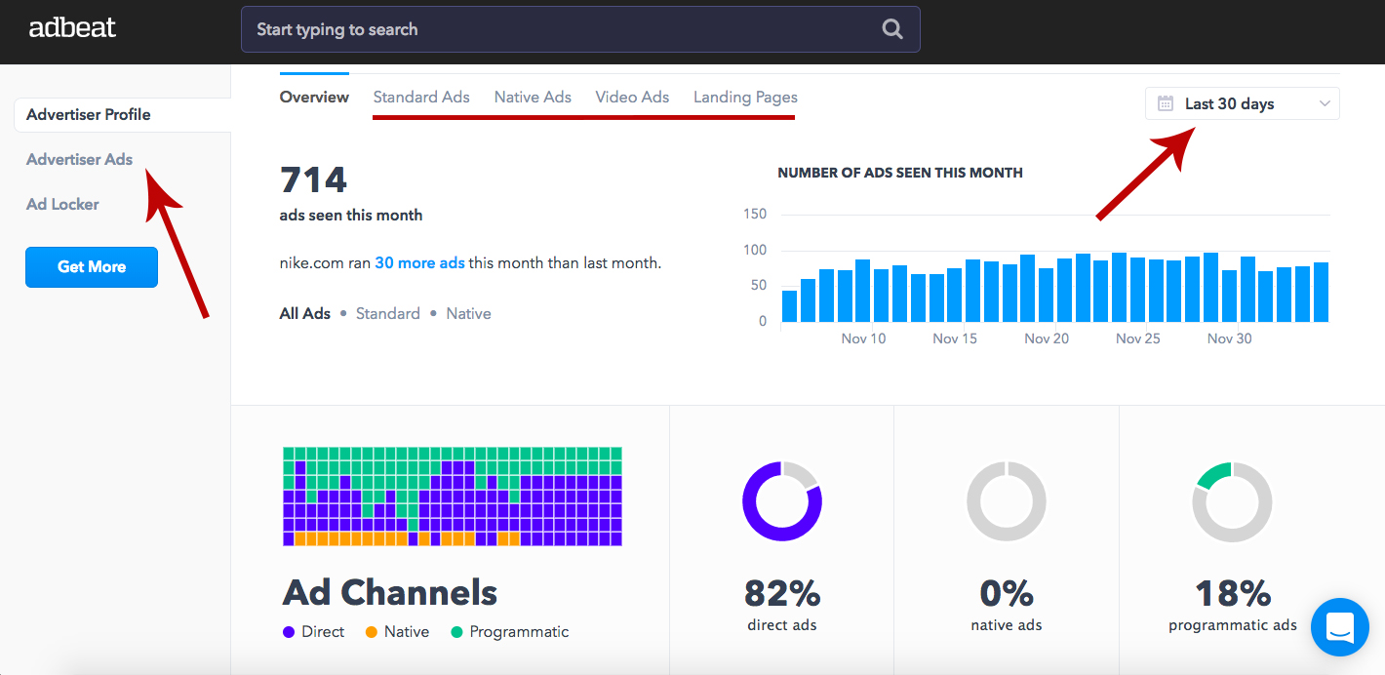Switch to the Landing Pages tab

coord(745,97)
